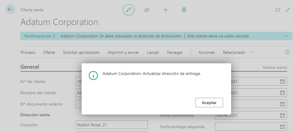The width and height of the screenshot is (293, 132).
Task: Open calendar for Fecha entrega requerida
Action: click(x=282, y=127)
